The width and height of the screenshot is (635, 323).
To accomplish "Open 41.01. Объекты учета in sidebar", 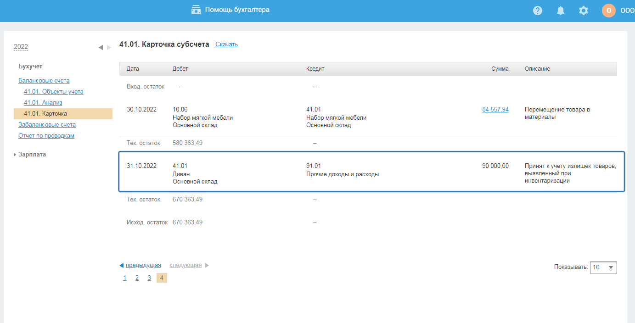I will pos(54,92).
